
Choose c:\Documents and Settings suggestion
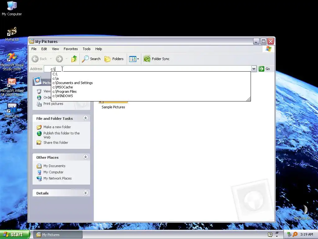click(x=151, y=83)
